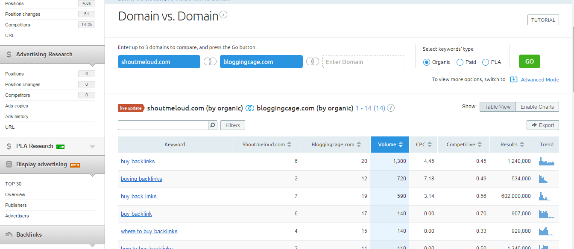Sort table by Volume column
574x249 pixels.
pyautogui.click(x=390, y=145)
